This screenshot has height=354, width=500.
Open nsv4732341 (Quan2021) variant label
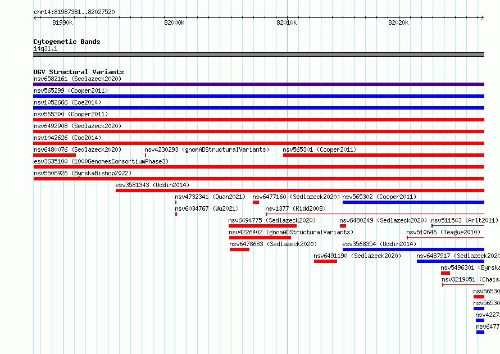point(210,197)
